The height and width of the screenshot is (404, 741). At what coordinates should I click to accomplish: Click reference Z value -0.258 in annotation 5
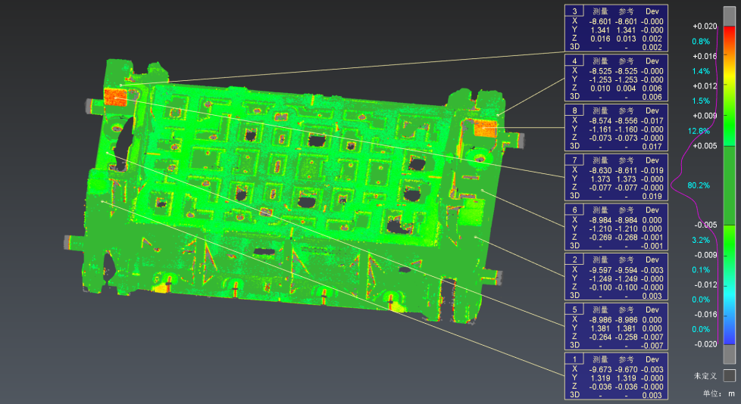[627, 337]
